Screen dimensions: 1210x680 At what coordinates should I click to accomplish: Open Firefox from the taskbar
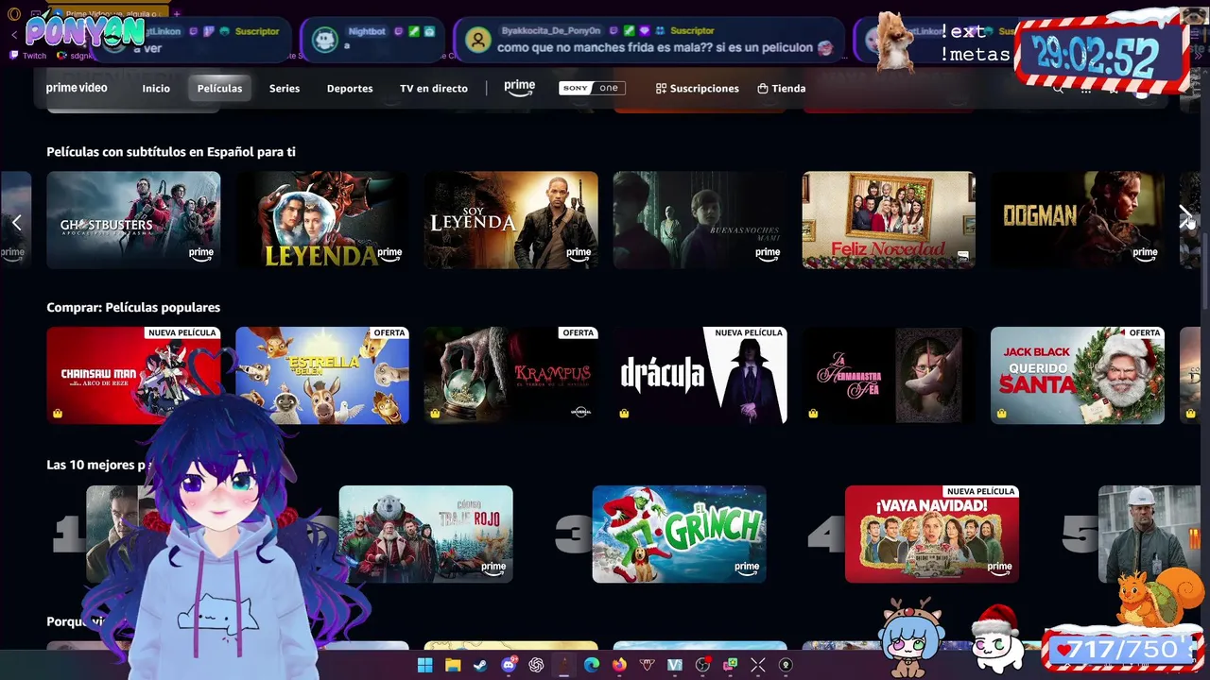point(619,665)
